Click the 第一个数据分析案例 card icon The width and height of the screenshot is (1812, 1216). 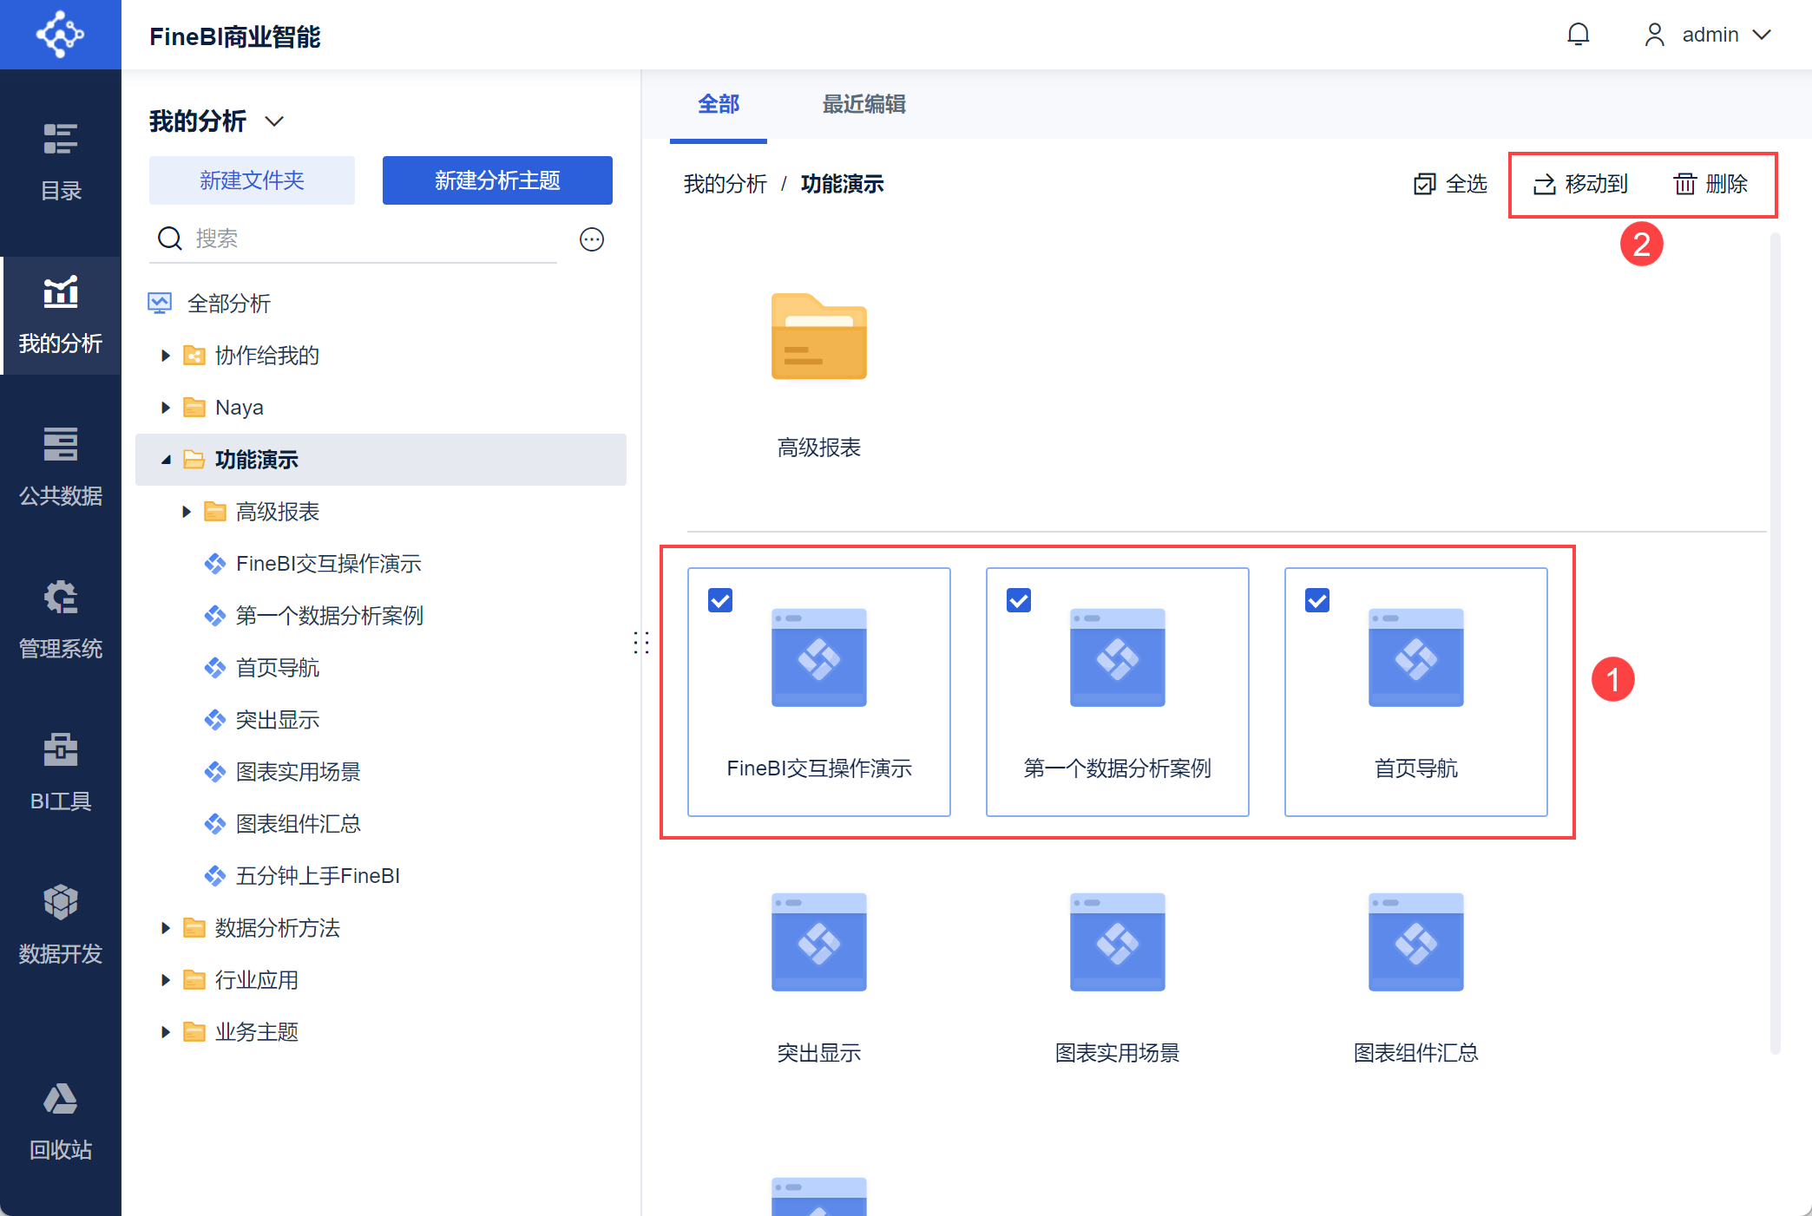[x=1118, y=657]
